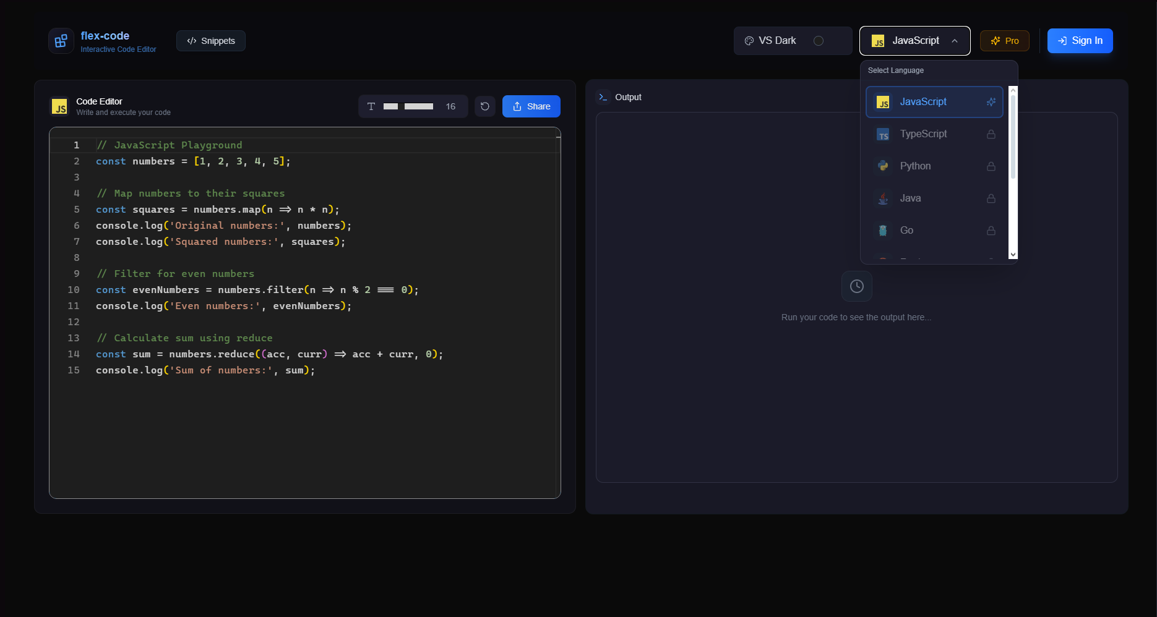Click the line const sum reduce

[269, 354]
